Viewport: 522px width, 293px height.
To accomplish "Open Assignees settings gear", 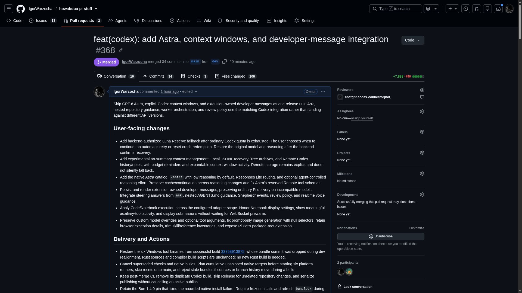I will coord(422,112).
